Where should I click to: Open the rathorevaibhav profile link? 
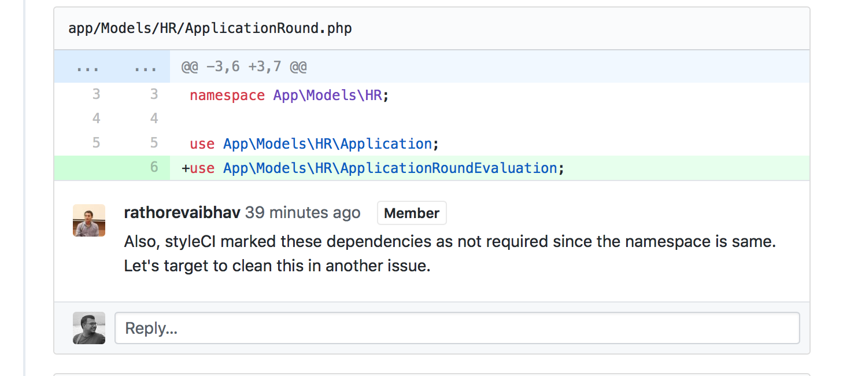click(182, 213)
